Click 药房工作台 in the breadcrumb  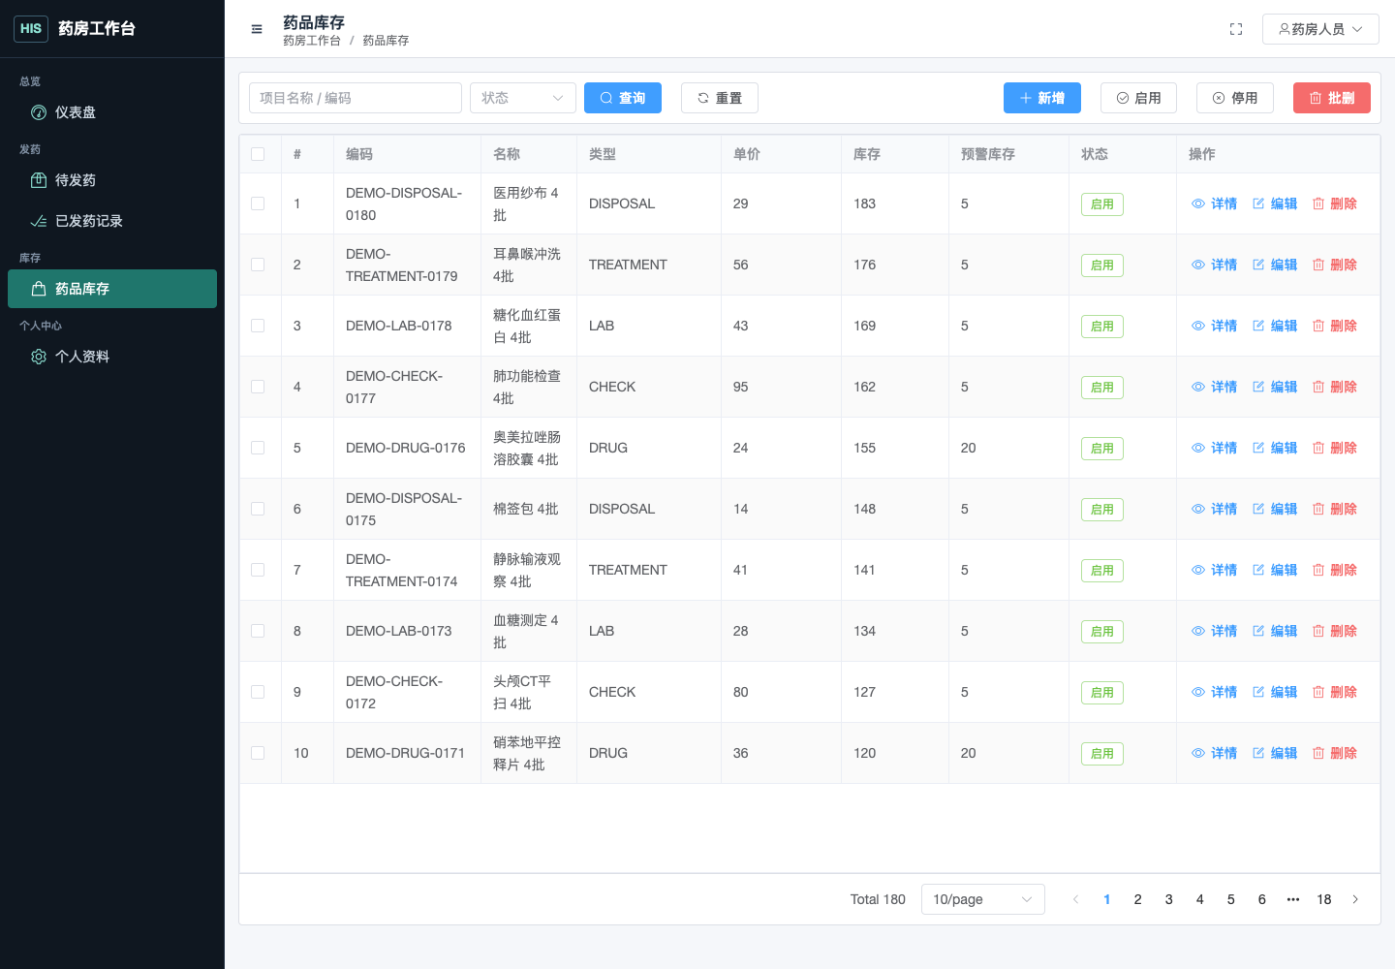click(x=312, y=41)
